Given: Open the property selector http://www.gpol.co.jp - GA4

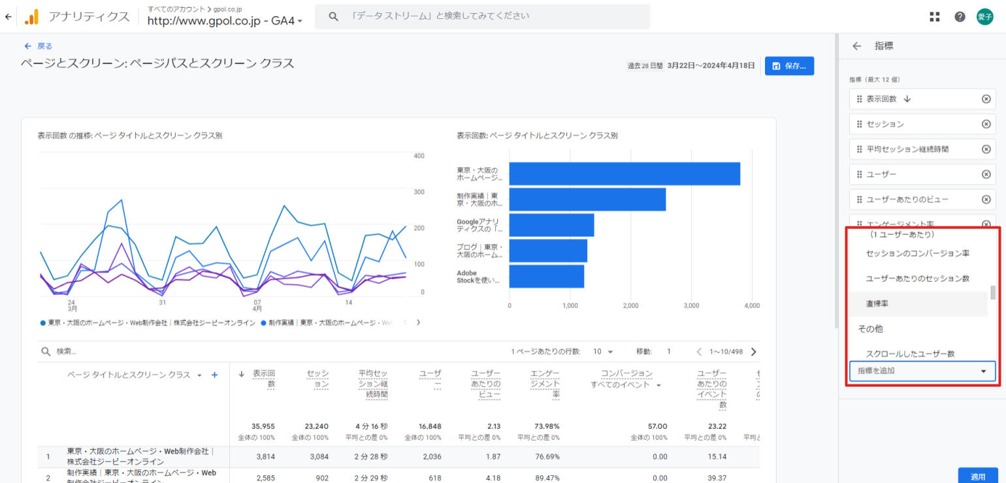Looking at the screenshot, I should coord(225,21).
